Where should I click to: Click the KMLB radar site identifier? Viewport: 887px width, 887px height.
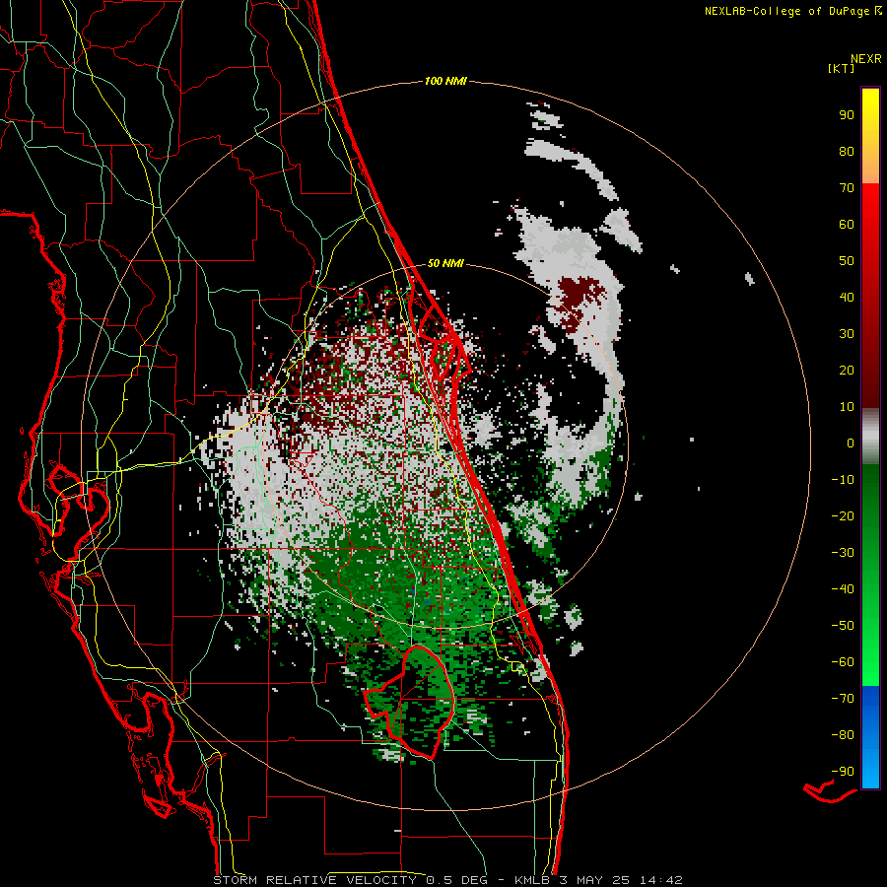532,880
